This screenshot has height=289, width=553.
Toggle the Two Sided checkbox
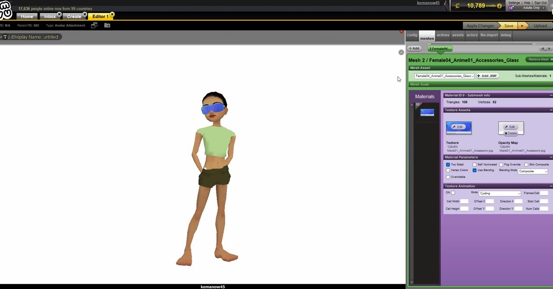click(x=448, y=165)
